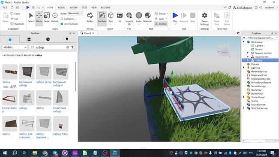
Task: Switch to the TEST tab
Action: point(85,7)
